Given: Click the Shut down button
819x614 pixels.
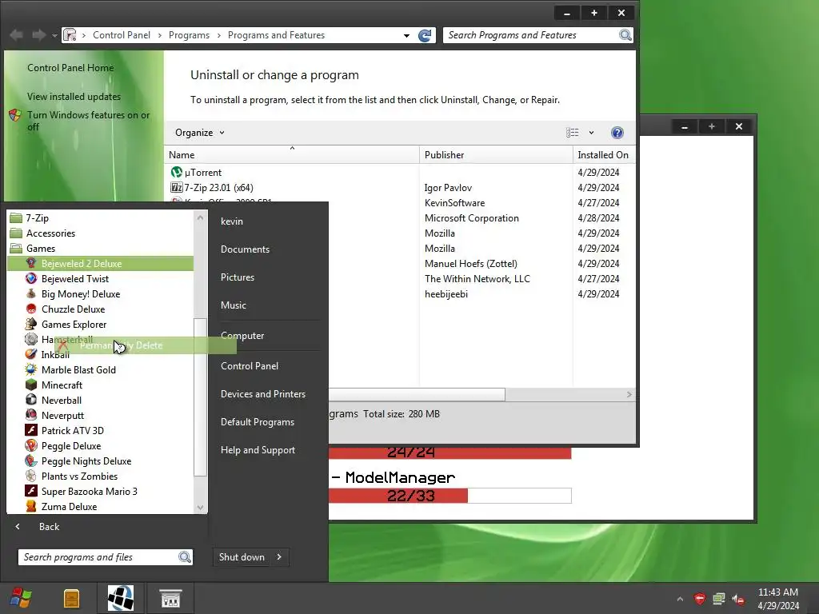Looking at the screenshot, I should coord(242,557).
